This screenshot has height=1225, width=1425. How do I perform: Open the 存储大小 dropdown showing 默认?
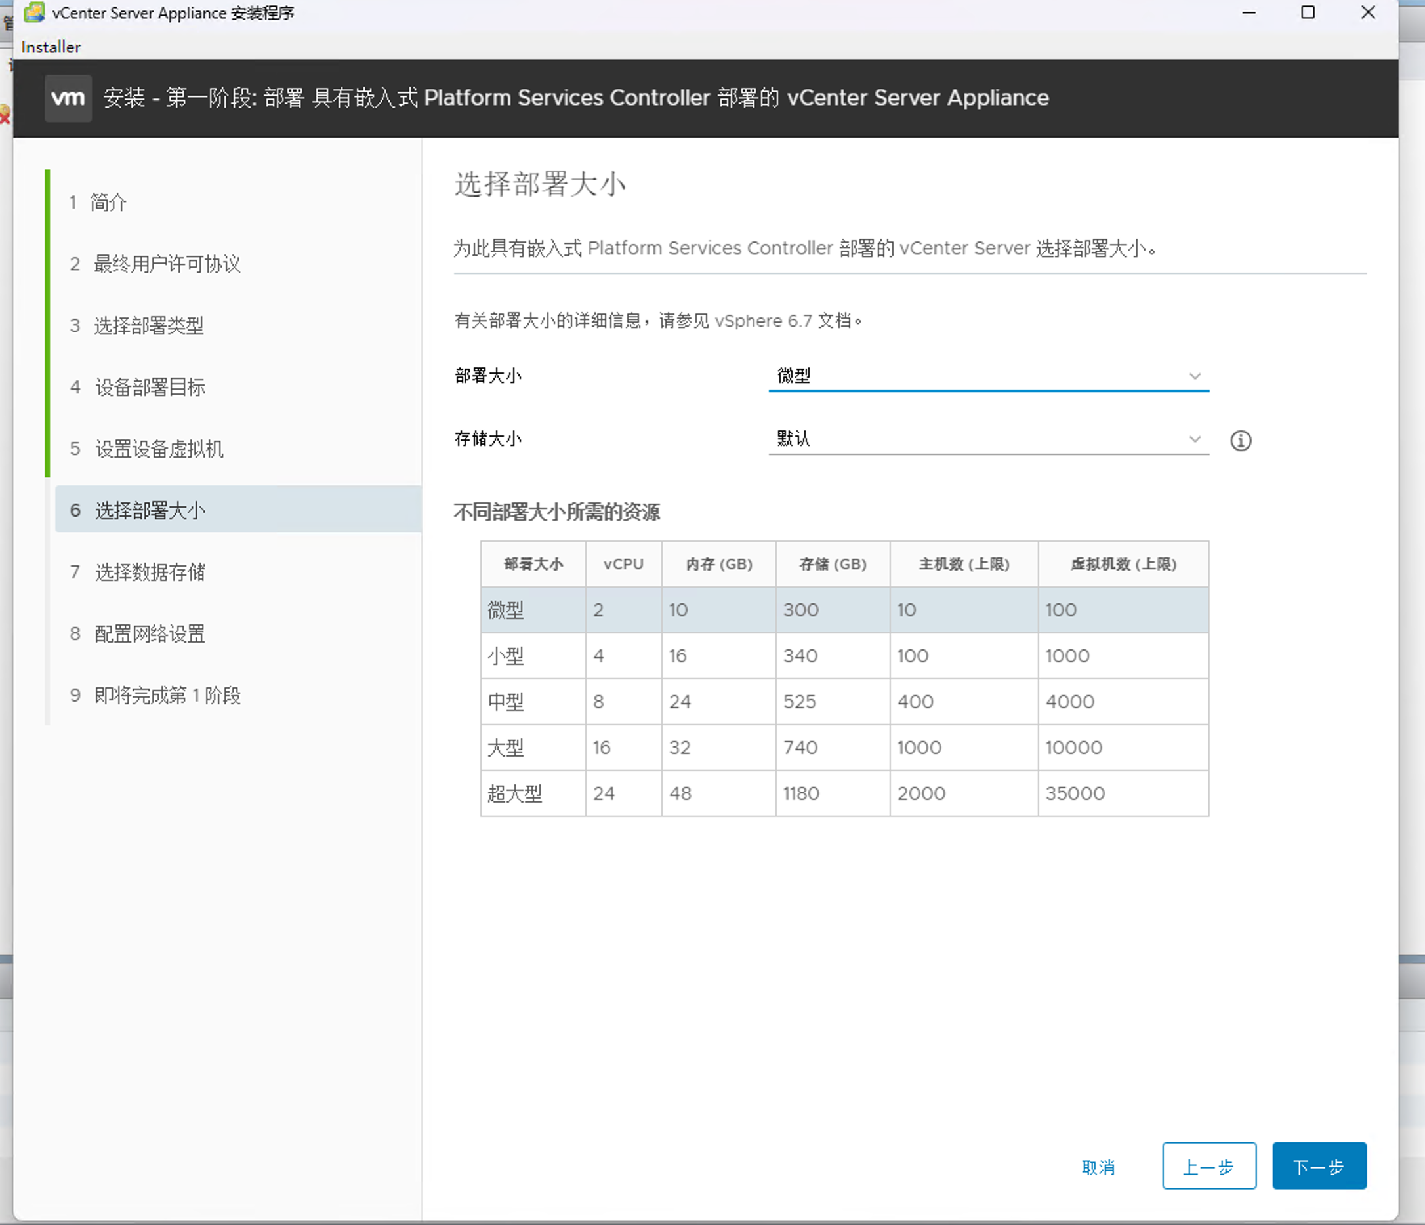click(988, 439)
